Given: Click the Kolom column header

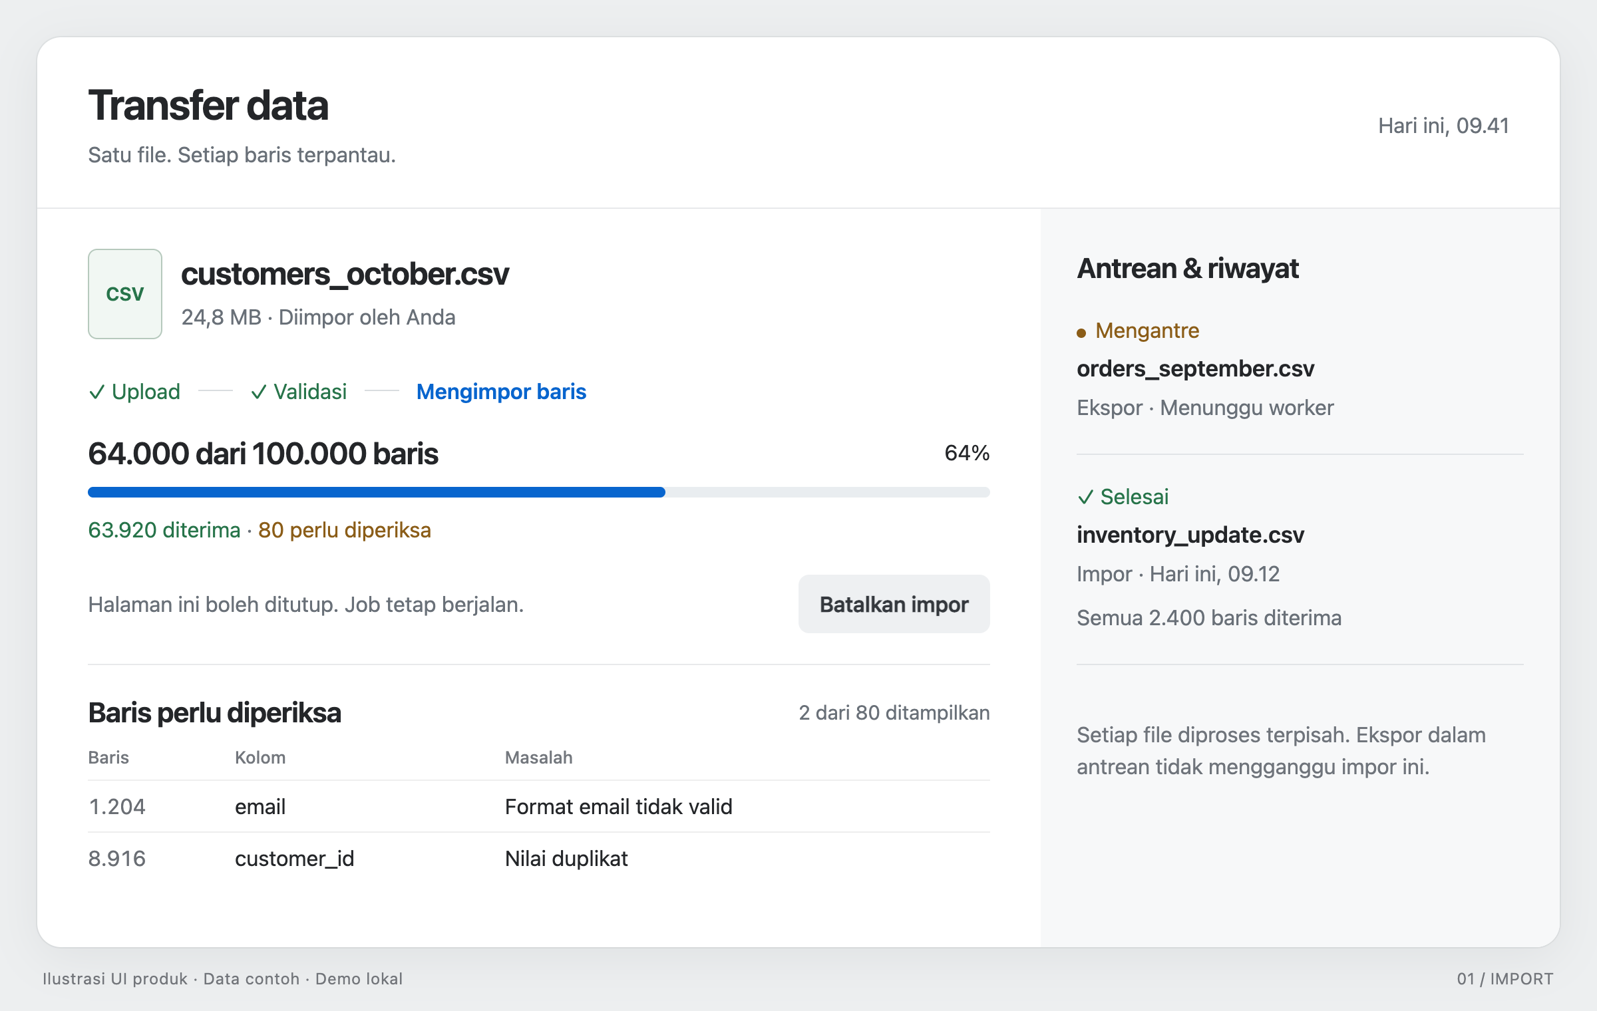Looking at the screenshot, I should coord(260,758).
